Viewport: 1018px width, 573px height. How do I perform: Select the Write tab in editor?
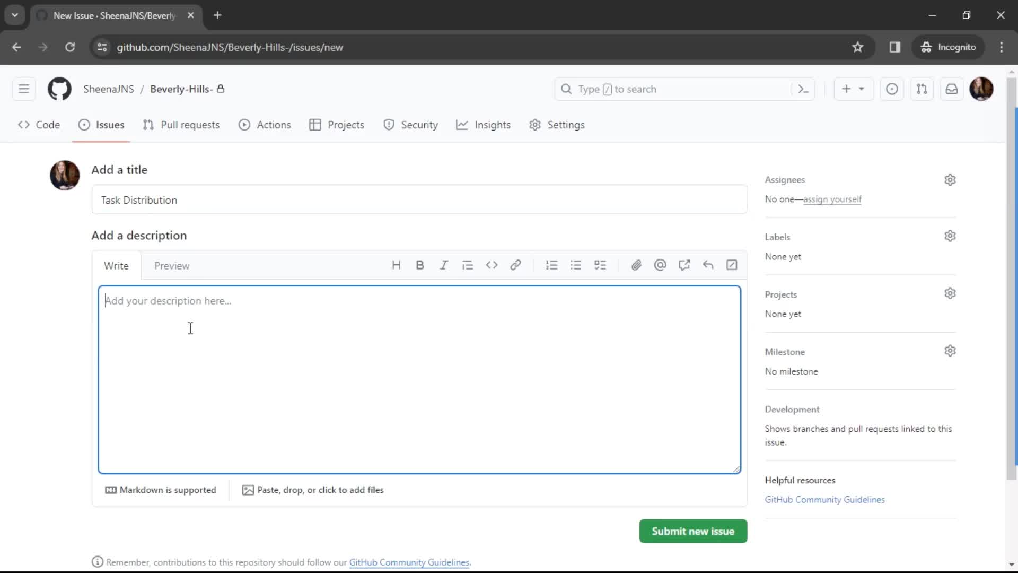(116, 266)
